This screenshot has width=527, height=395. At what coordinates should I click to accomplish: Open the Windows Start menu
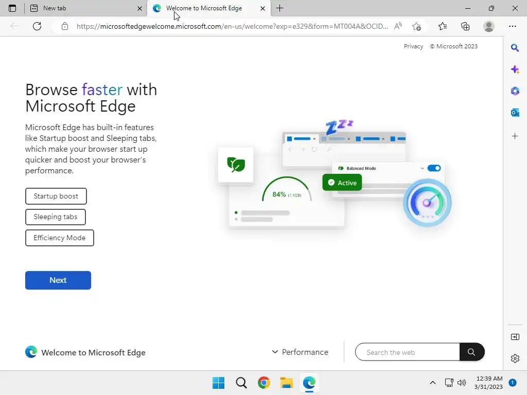[218, 383]
